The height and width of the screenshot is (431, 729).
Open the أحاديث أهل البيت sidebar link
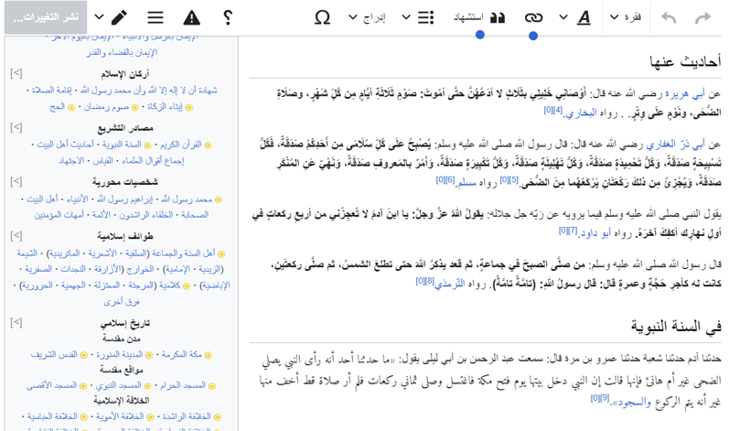coord(65,145)
